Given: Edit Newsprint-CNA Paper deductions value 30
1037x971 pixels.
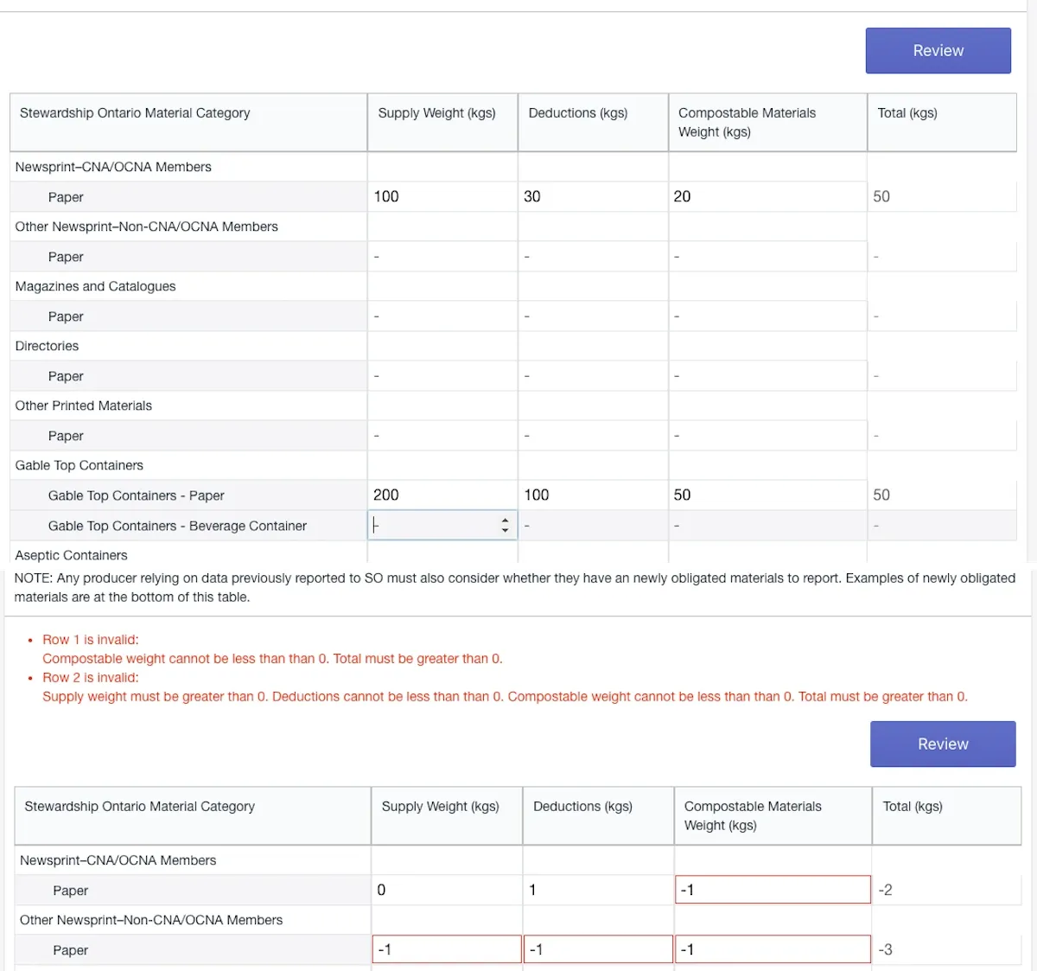Looking at the screenshot, I should pos(593,196).
